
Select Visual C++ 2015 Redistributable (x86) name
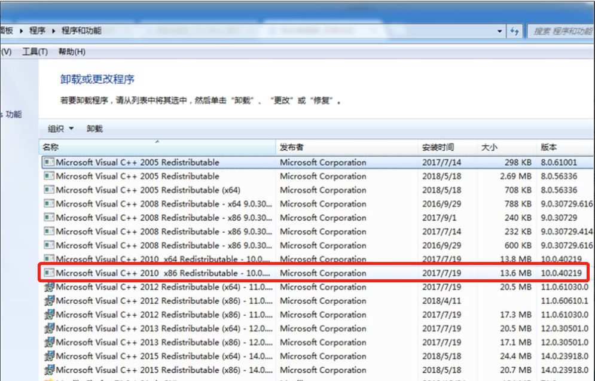(164, 370)
